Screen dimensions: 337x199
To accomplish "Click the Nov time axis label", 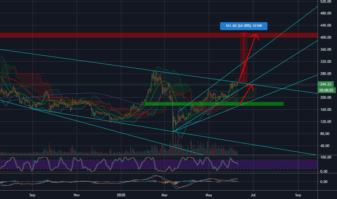I will [x=77, y=195].
